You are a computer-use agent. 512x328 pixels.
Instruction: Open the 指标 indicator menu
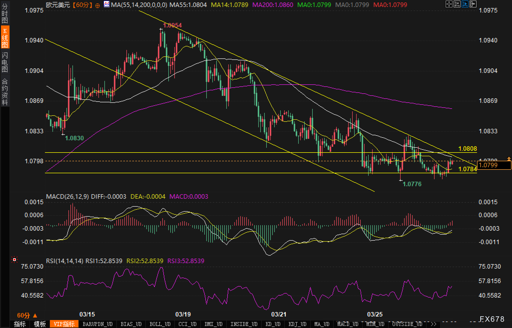click(20, 324)
